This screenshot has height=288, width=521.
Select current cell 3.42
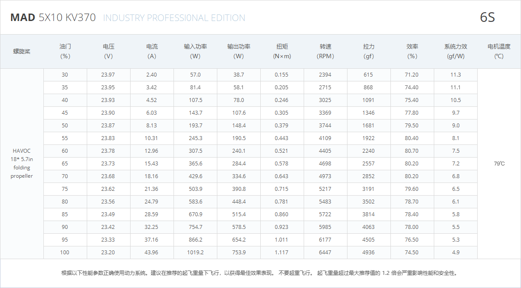[152, 87]
